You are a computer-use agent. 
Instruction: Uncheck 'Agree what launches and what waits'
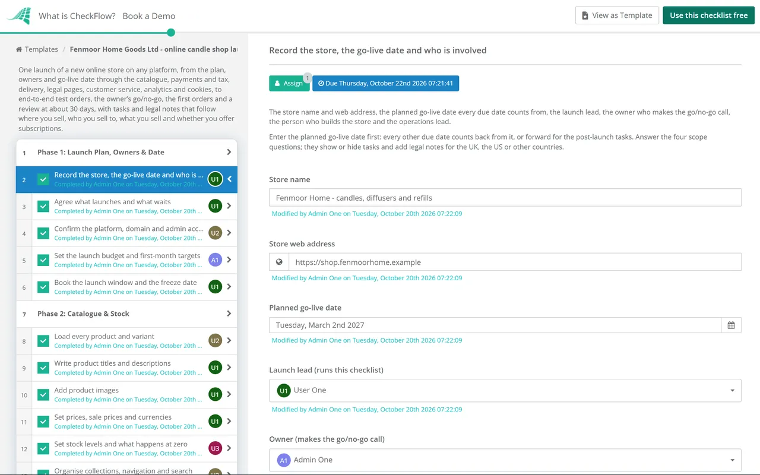[43, 206]
